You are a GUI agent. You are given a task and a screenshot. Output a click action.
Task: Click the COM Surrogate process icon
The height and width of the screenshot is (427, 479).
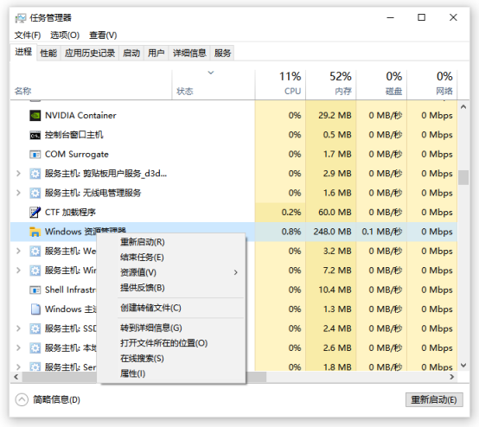pos(35,154)
